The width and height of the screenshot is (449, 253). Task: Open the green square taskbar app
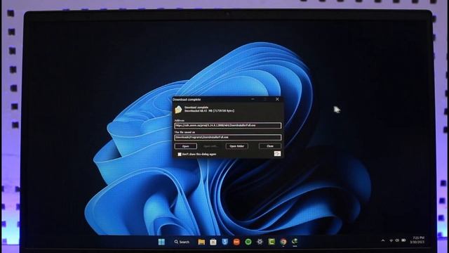tap(272, 242)
